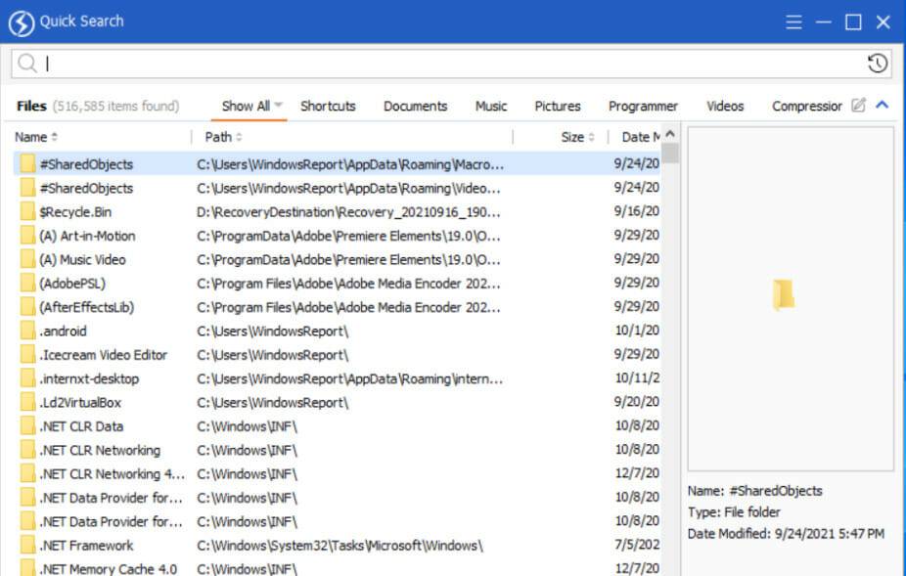This screenshot has width=906, height=576.
Task: Select folder icon of (A) Music Video
Action: (27, 259)
